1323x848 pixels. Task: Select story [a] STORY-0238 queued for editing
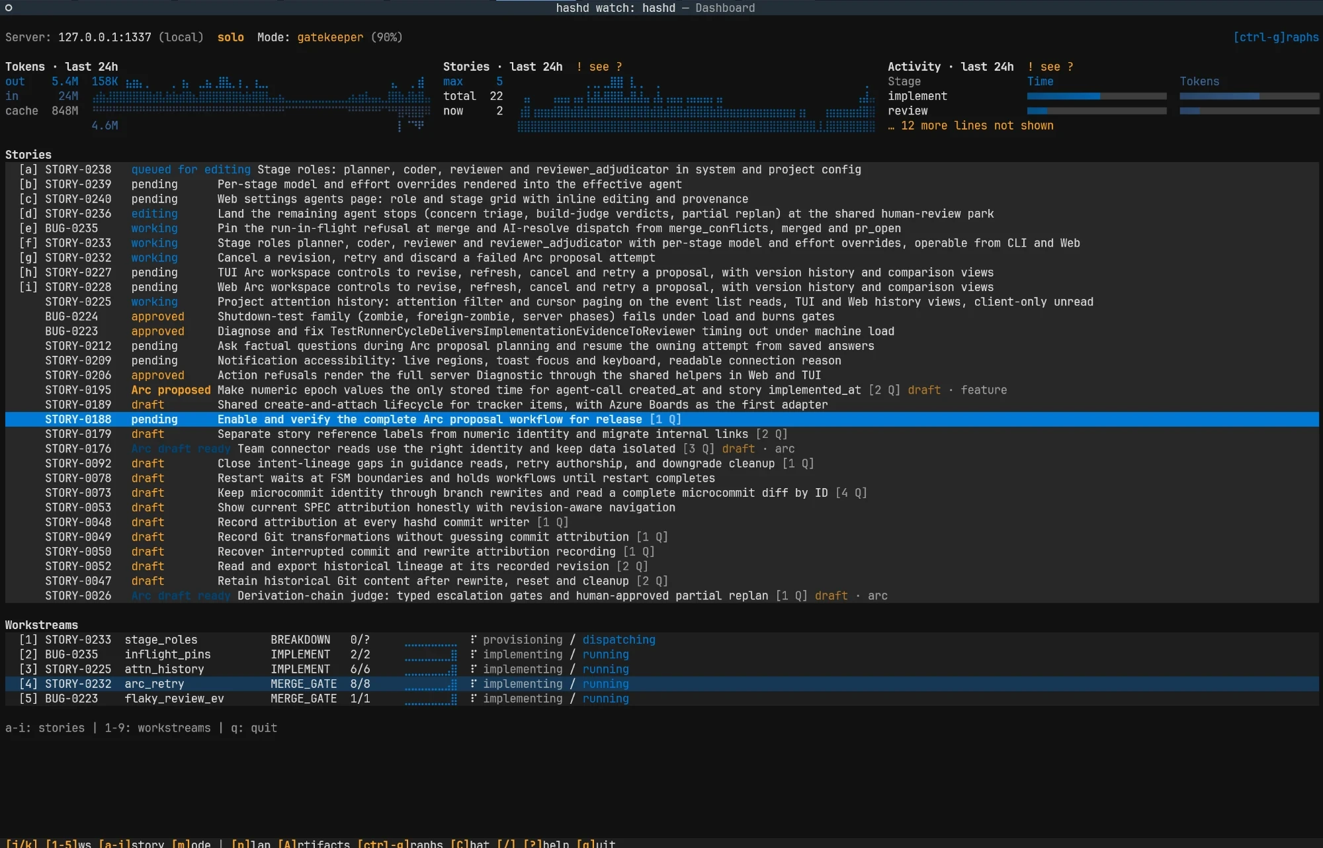[661, 170]
